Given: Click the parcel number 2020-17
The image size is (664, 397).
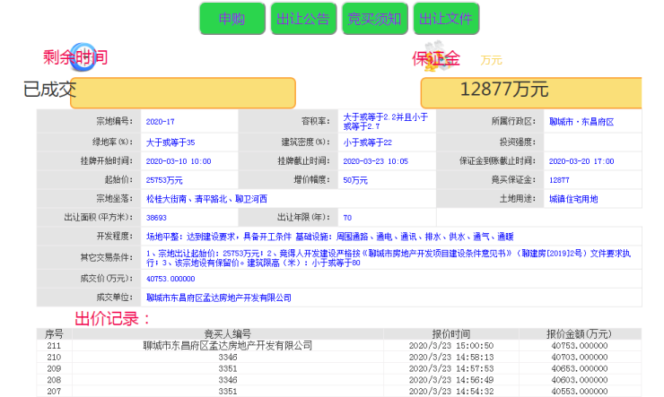Looking at the screenshot, I should pyautogui.click(x=160, y=121).
